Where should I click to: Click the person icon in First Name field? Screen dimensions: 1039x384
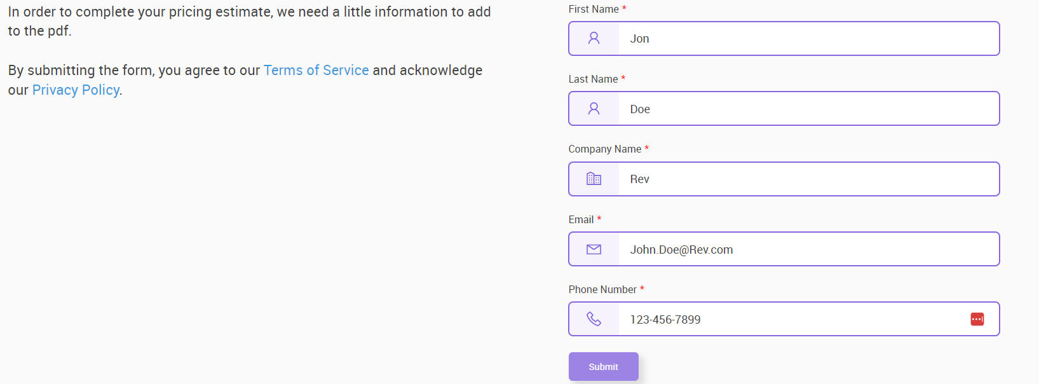point(594,38)
